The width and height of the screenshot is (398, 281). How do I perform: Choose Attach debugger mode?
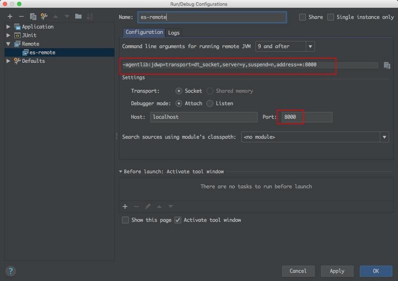[x=179, y=104]
